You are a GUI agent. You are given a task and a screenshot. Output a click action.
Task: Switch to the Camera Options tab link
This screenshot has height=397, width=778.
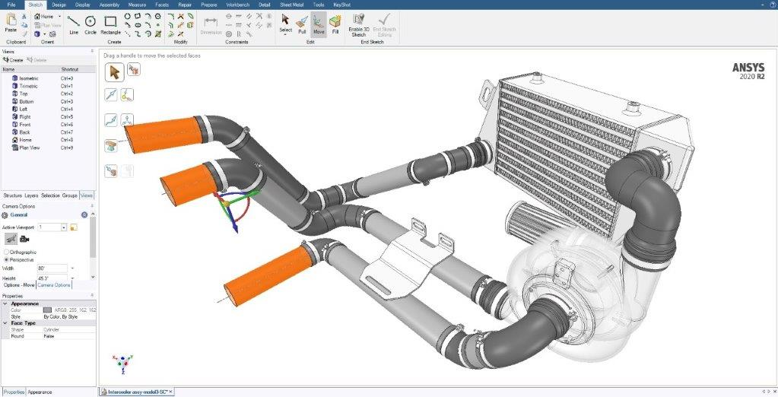point(54,285)
